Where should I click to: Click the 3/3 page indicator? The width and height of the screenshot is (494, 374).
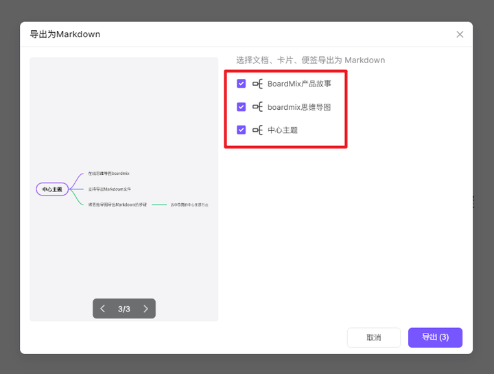point(123,309)
